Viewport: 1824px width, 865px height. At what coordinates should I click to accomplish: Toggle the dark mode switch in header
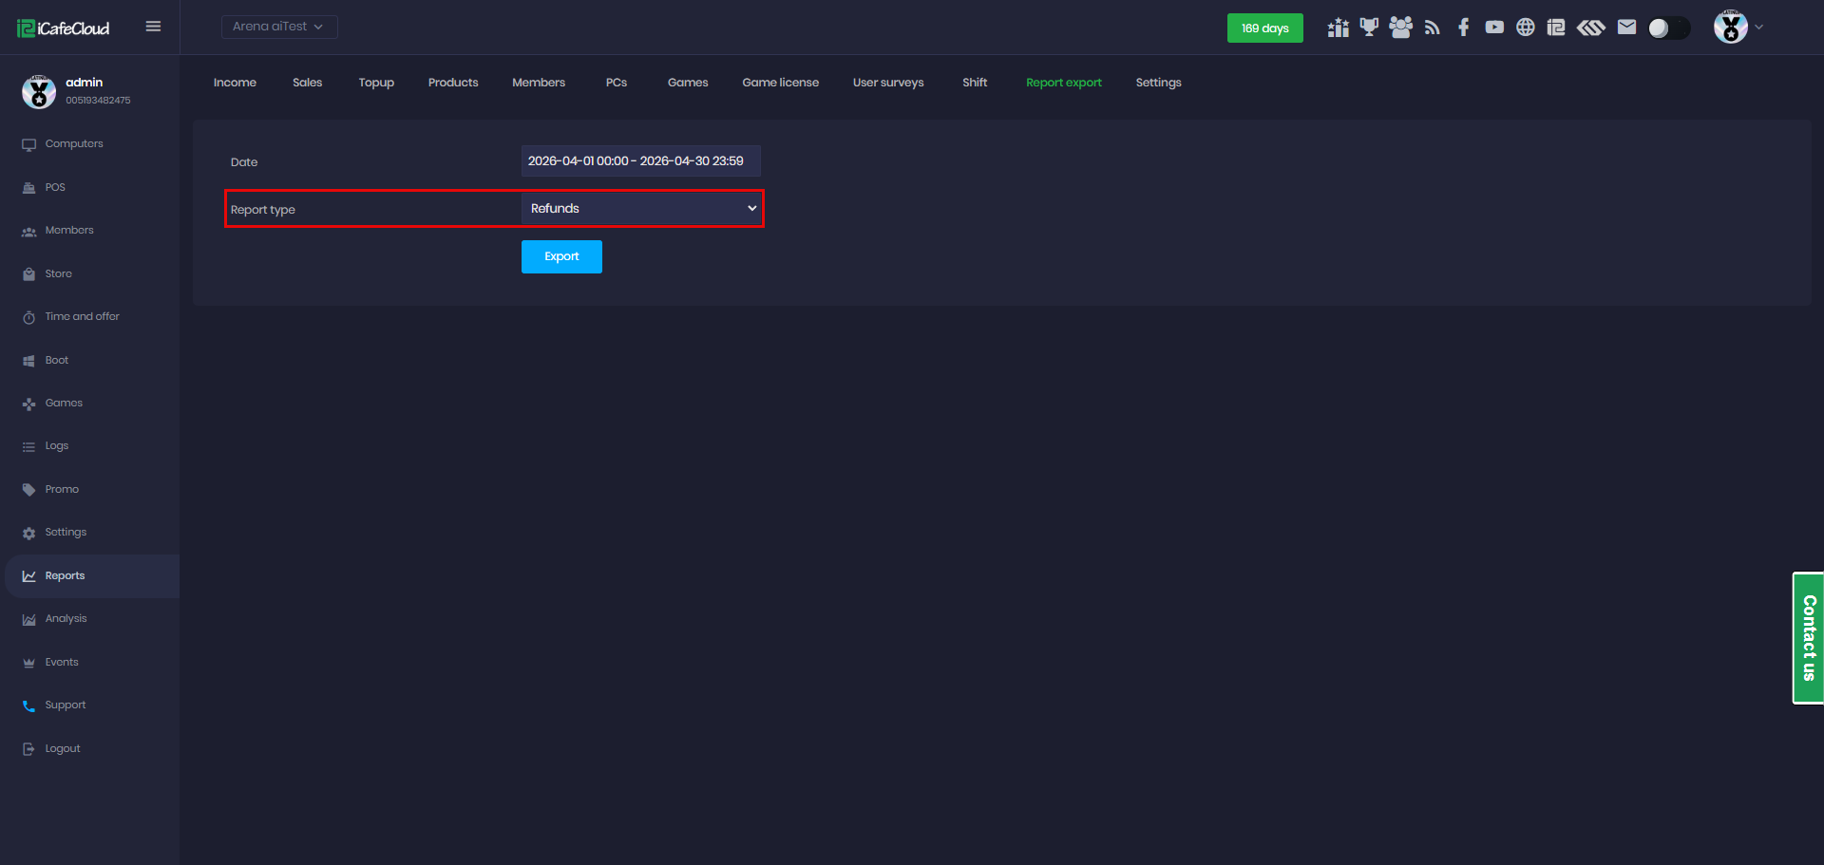point(1669,28)
